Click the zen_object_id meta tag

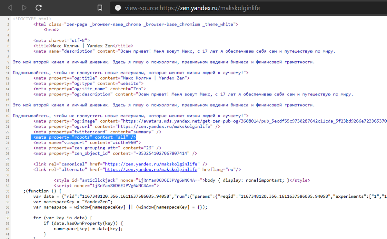click(115, 153)
